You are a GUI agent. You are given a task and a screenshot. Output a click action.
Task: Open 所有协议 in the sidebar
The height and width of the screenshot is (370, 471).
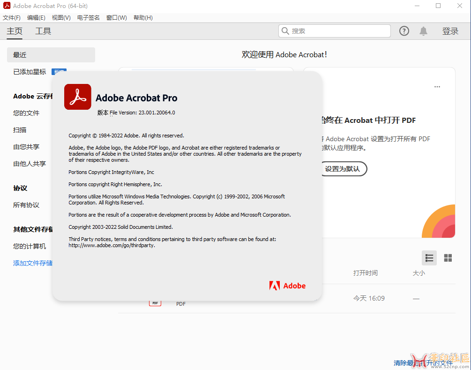pyautogui.click(x=26, y=205)
